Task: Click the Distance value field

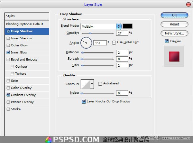Action: click(122, 52)
